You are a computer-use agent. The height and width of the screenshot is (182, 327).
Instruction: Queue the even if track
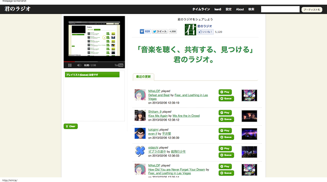226,137
